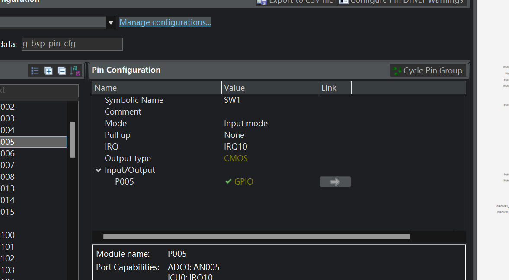The height and width of the screenshot is (280, 509).
Task: Select the pin ending in 102
Action: (33, 258)
